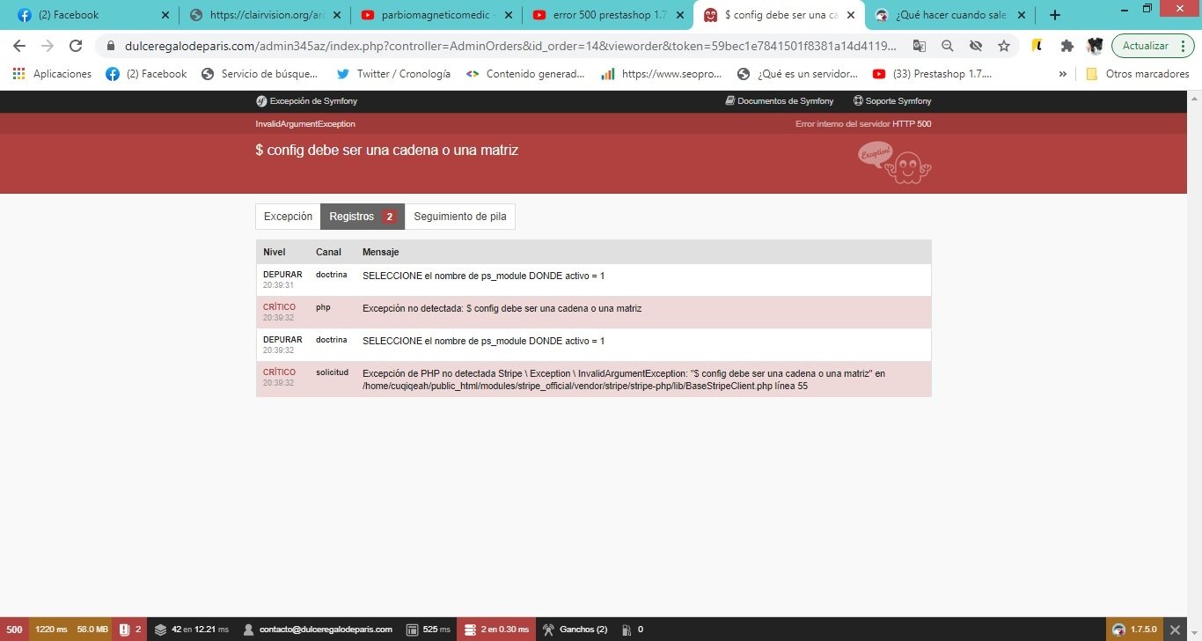
Task: Open the user panel for contacto@dulceregalodeparis.com
Action: click(x=318, y=630)
